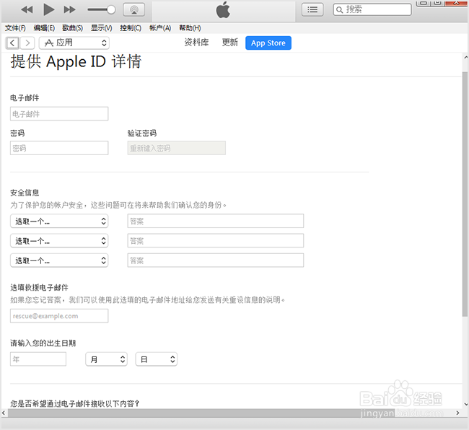
Task: Click the 年 birth year field
Action: [x=38, y=359]
